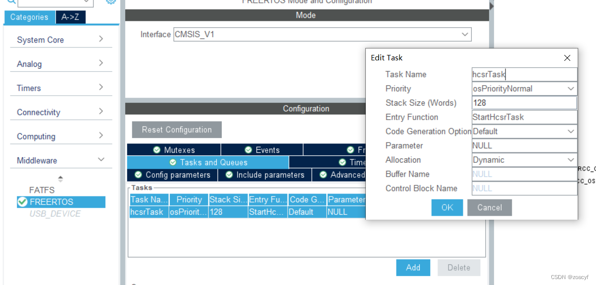
Task: Click the Entry Function field StartHcsrTask
Action: [x=524, y=117]
